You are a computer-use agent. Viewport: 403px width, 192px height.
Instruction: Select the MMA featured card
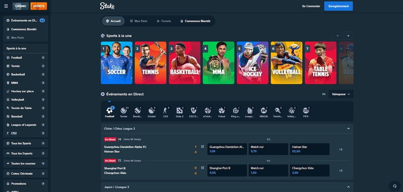[x=219, y=63]
